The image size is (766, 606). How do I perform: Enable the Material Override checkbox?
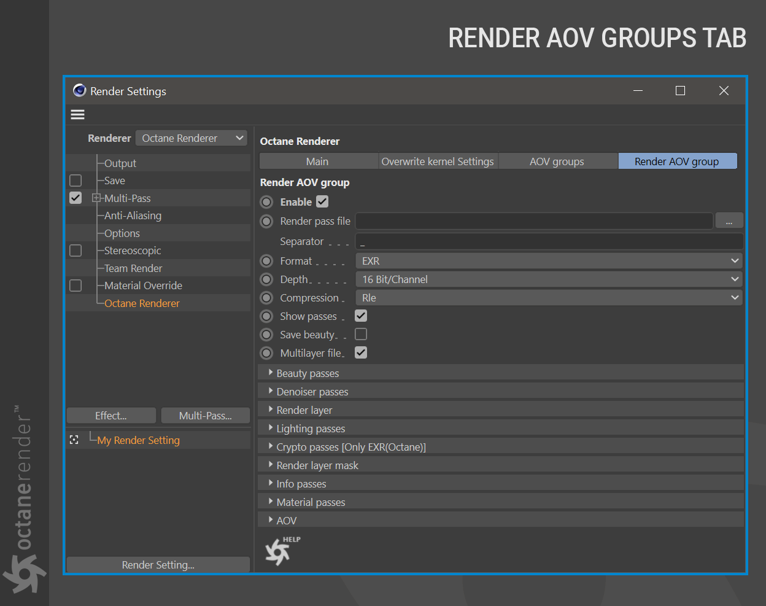coord(75,286)
